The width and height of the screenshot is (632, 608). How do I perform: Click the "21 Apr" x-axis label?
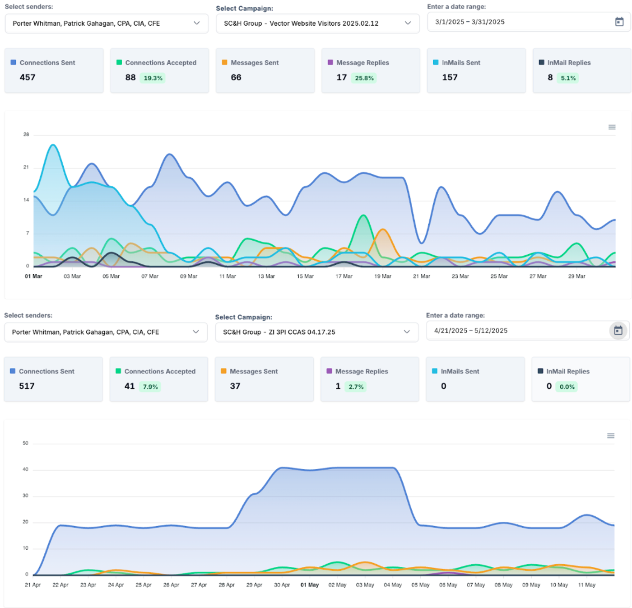(33, 585)
